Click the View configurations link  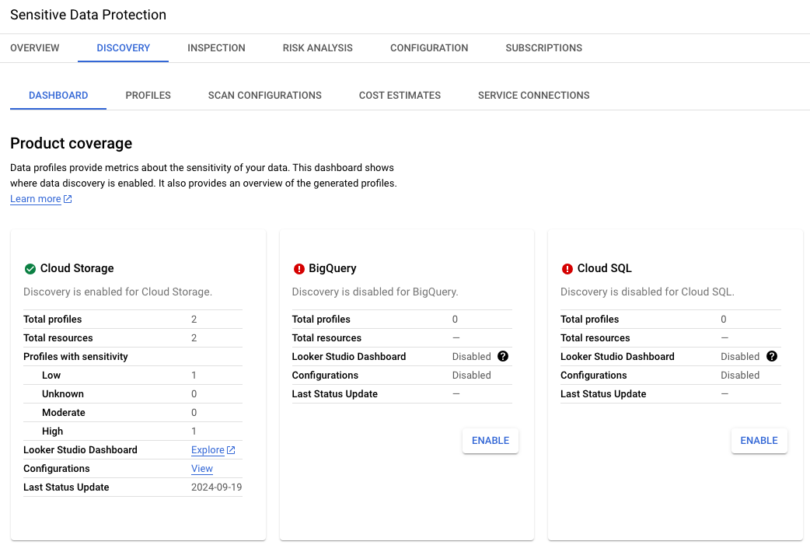[202, 469]
